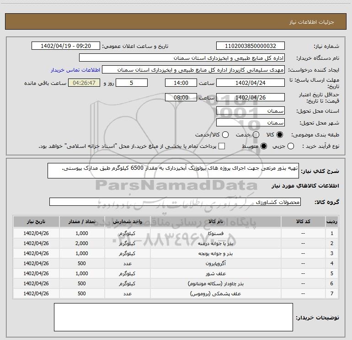Click the کیلوگرم unit for فستوکا
Viewport: 352px width, 340px height.
[127, 233]
